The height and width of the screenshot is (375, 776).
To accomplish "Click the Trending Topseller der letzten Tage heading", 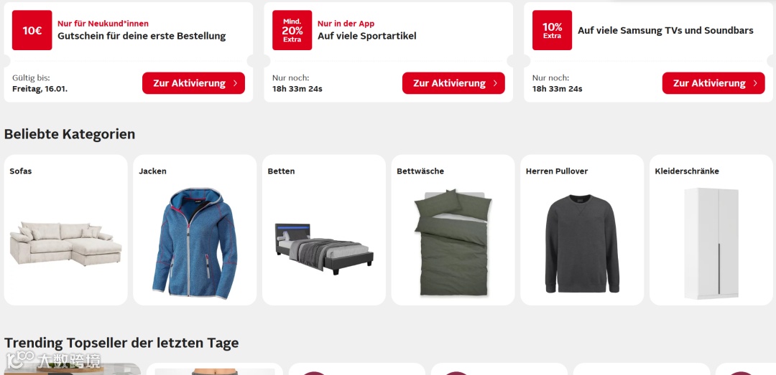I will click(x=121, y=343).
